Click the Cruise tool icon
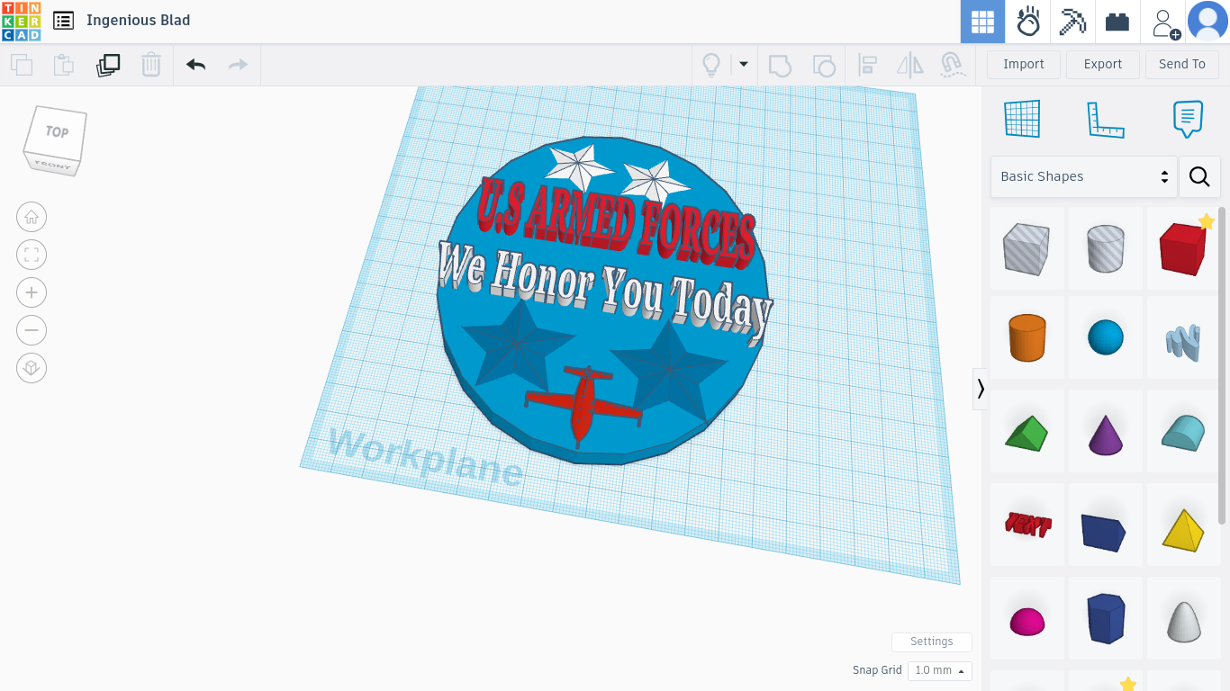Screen dimensions: 1230x691 pos(953,65)
